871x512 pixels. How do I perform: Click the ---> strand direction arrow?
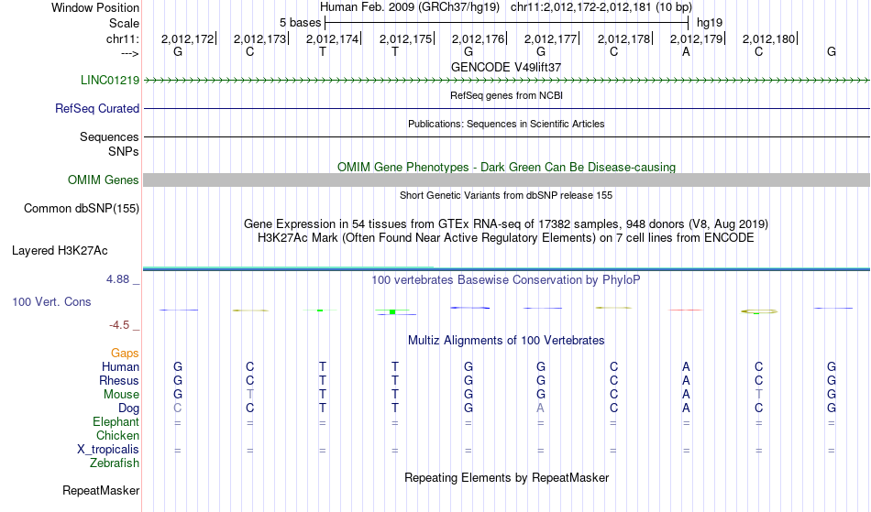[x=130, y=53]
